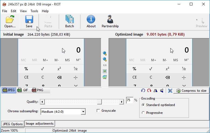This screenshot has height=133, width=210.
Task: Click the initial size text 264.220 bytes
Action: (x=49, y=34)
